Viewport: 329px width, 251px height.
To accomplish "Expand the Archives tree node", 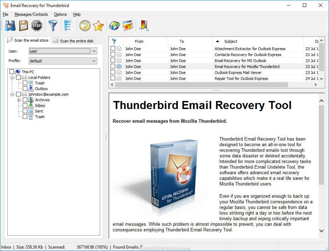I will click(19, 100).
